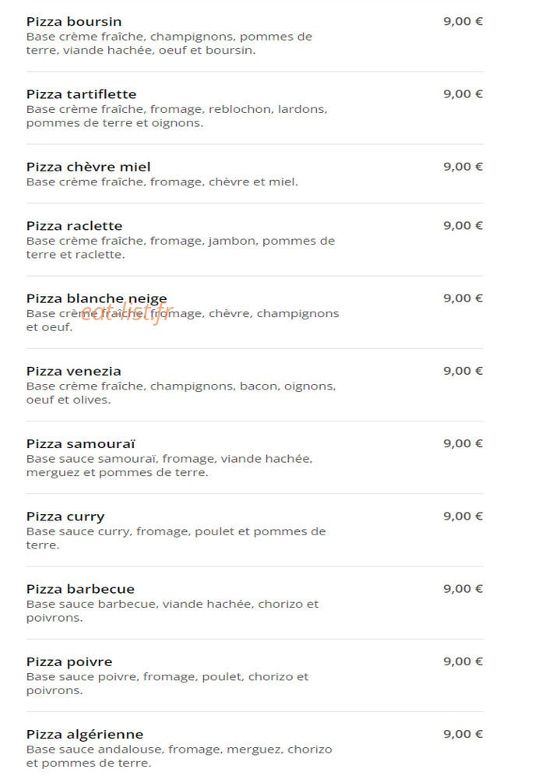The image size is (535, 783).
Task: Select the Pizza boursin item title
Action: point(74,22)
